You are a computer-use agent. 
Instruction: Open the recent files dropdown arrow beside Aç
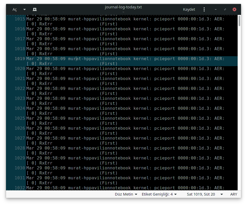pyautogui.click(x=25, y=9)
